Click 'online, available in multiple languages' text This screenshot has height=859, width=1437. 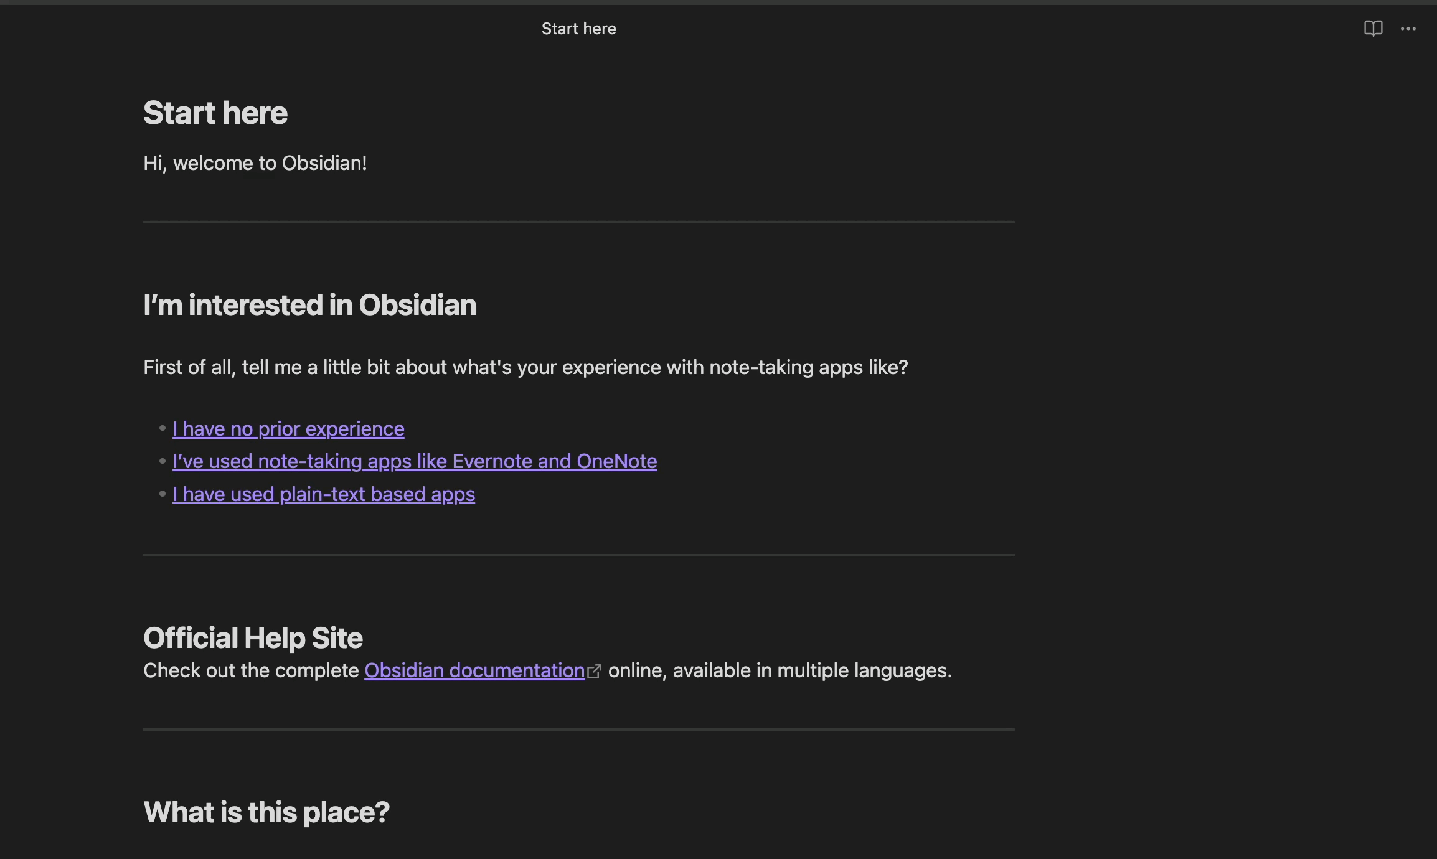click(x=780, y=670)
